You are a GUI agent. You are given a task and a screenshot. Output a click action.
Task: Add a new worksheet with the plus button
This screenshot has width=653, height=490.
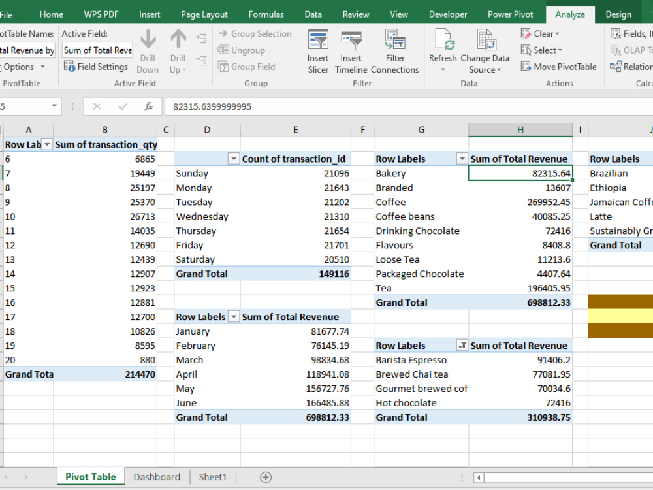266,477
